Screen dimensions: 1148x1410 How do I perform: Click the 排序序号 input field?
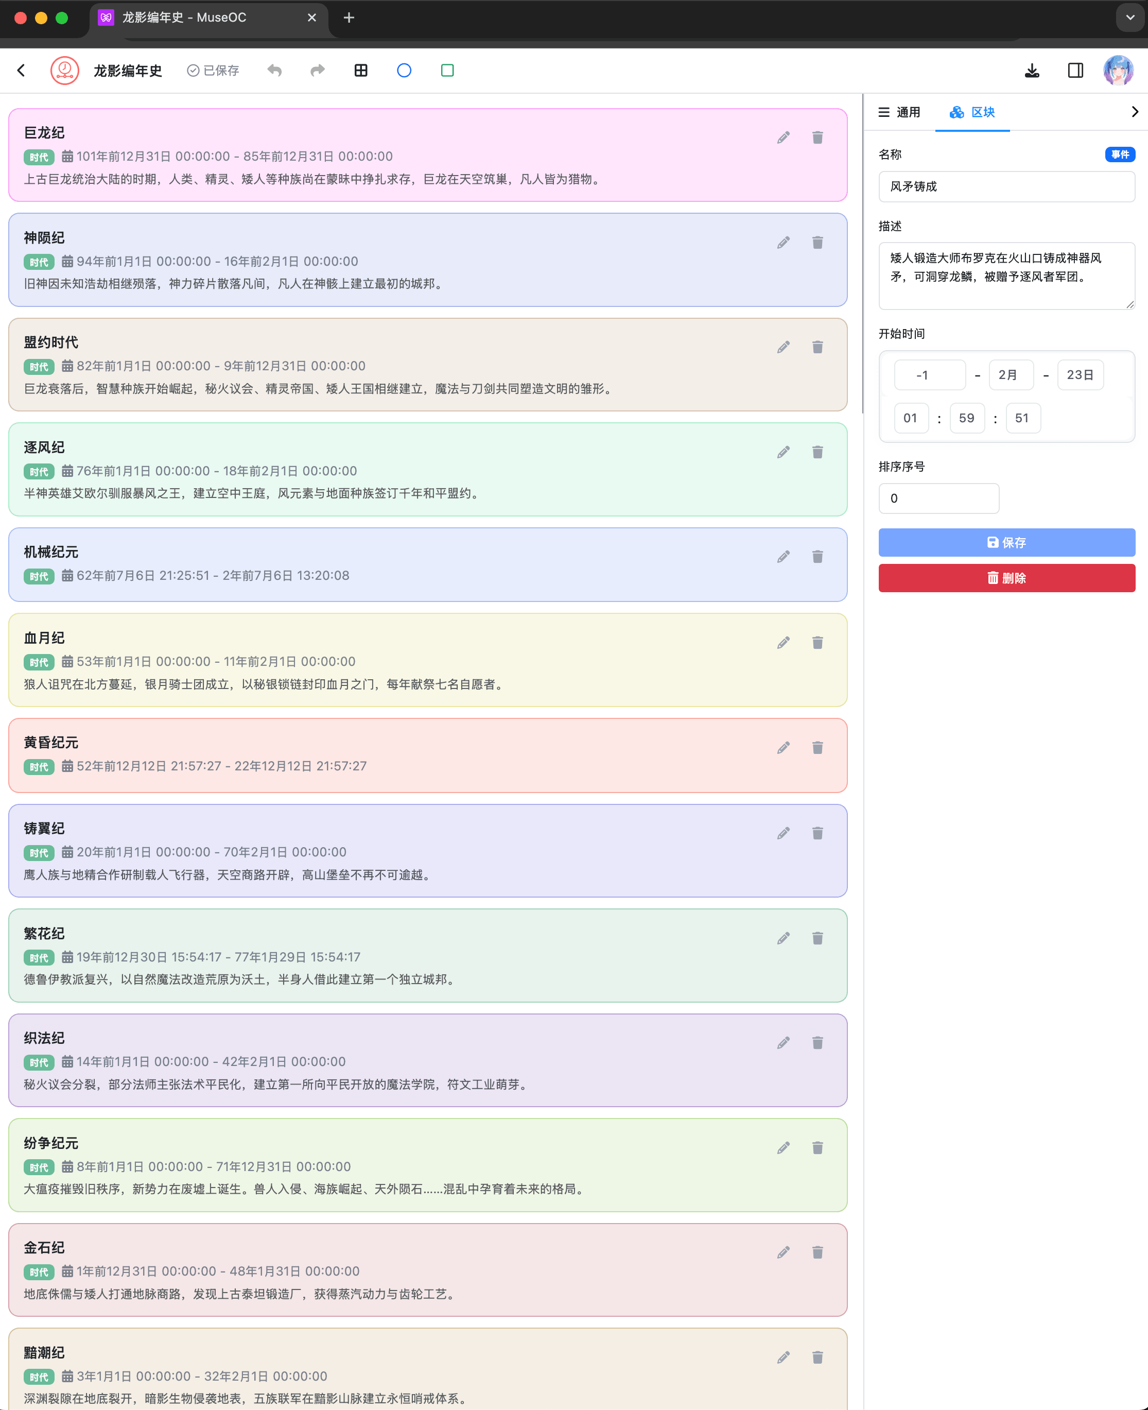pos(938,498)
